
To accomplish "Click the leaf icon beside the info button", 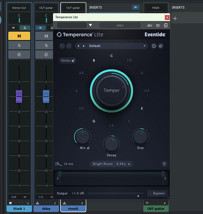I will pyautogui.click(x=161, y=46).
